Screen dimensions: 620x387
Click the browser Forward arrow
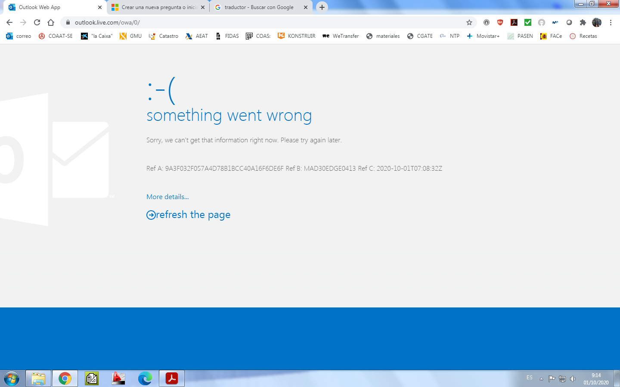click(x=23, y=22)
